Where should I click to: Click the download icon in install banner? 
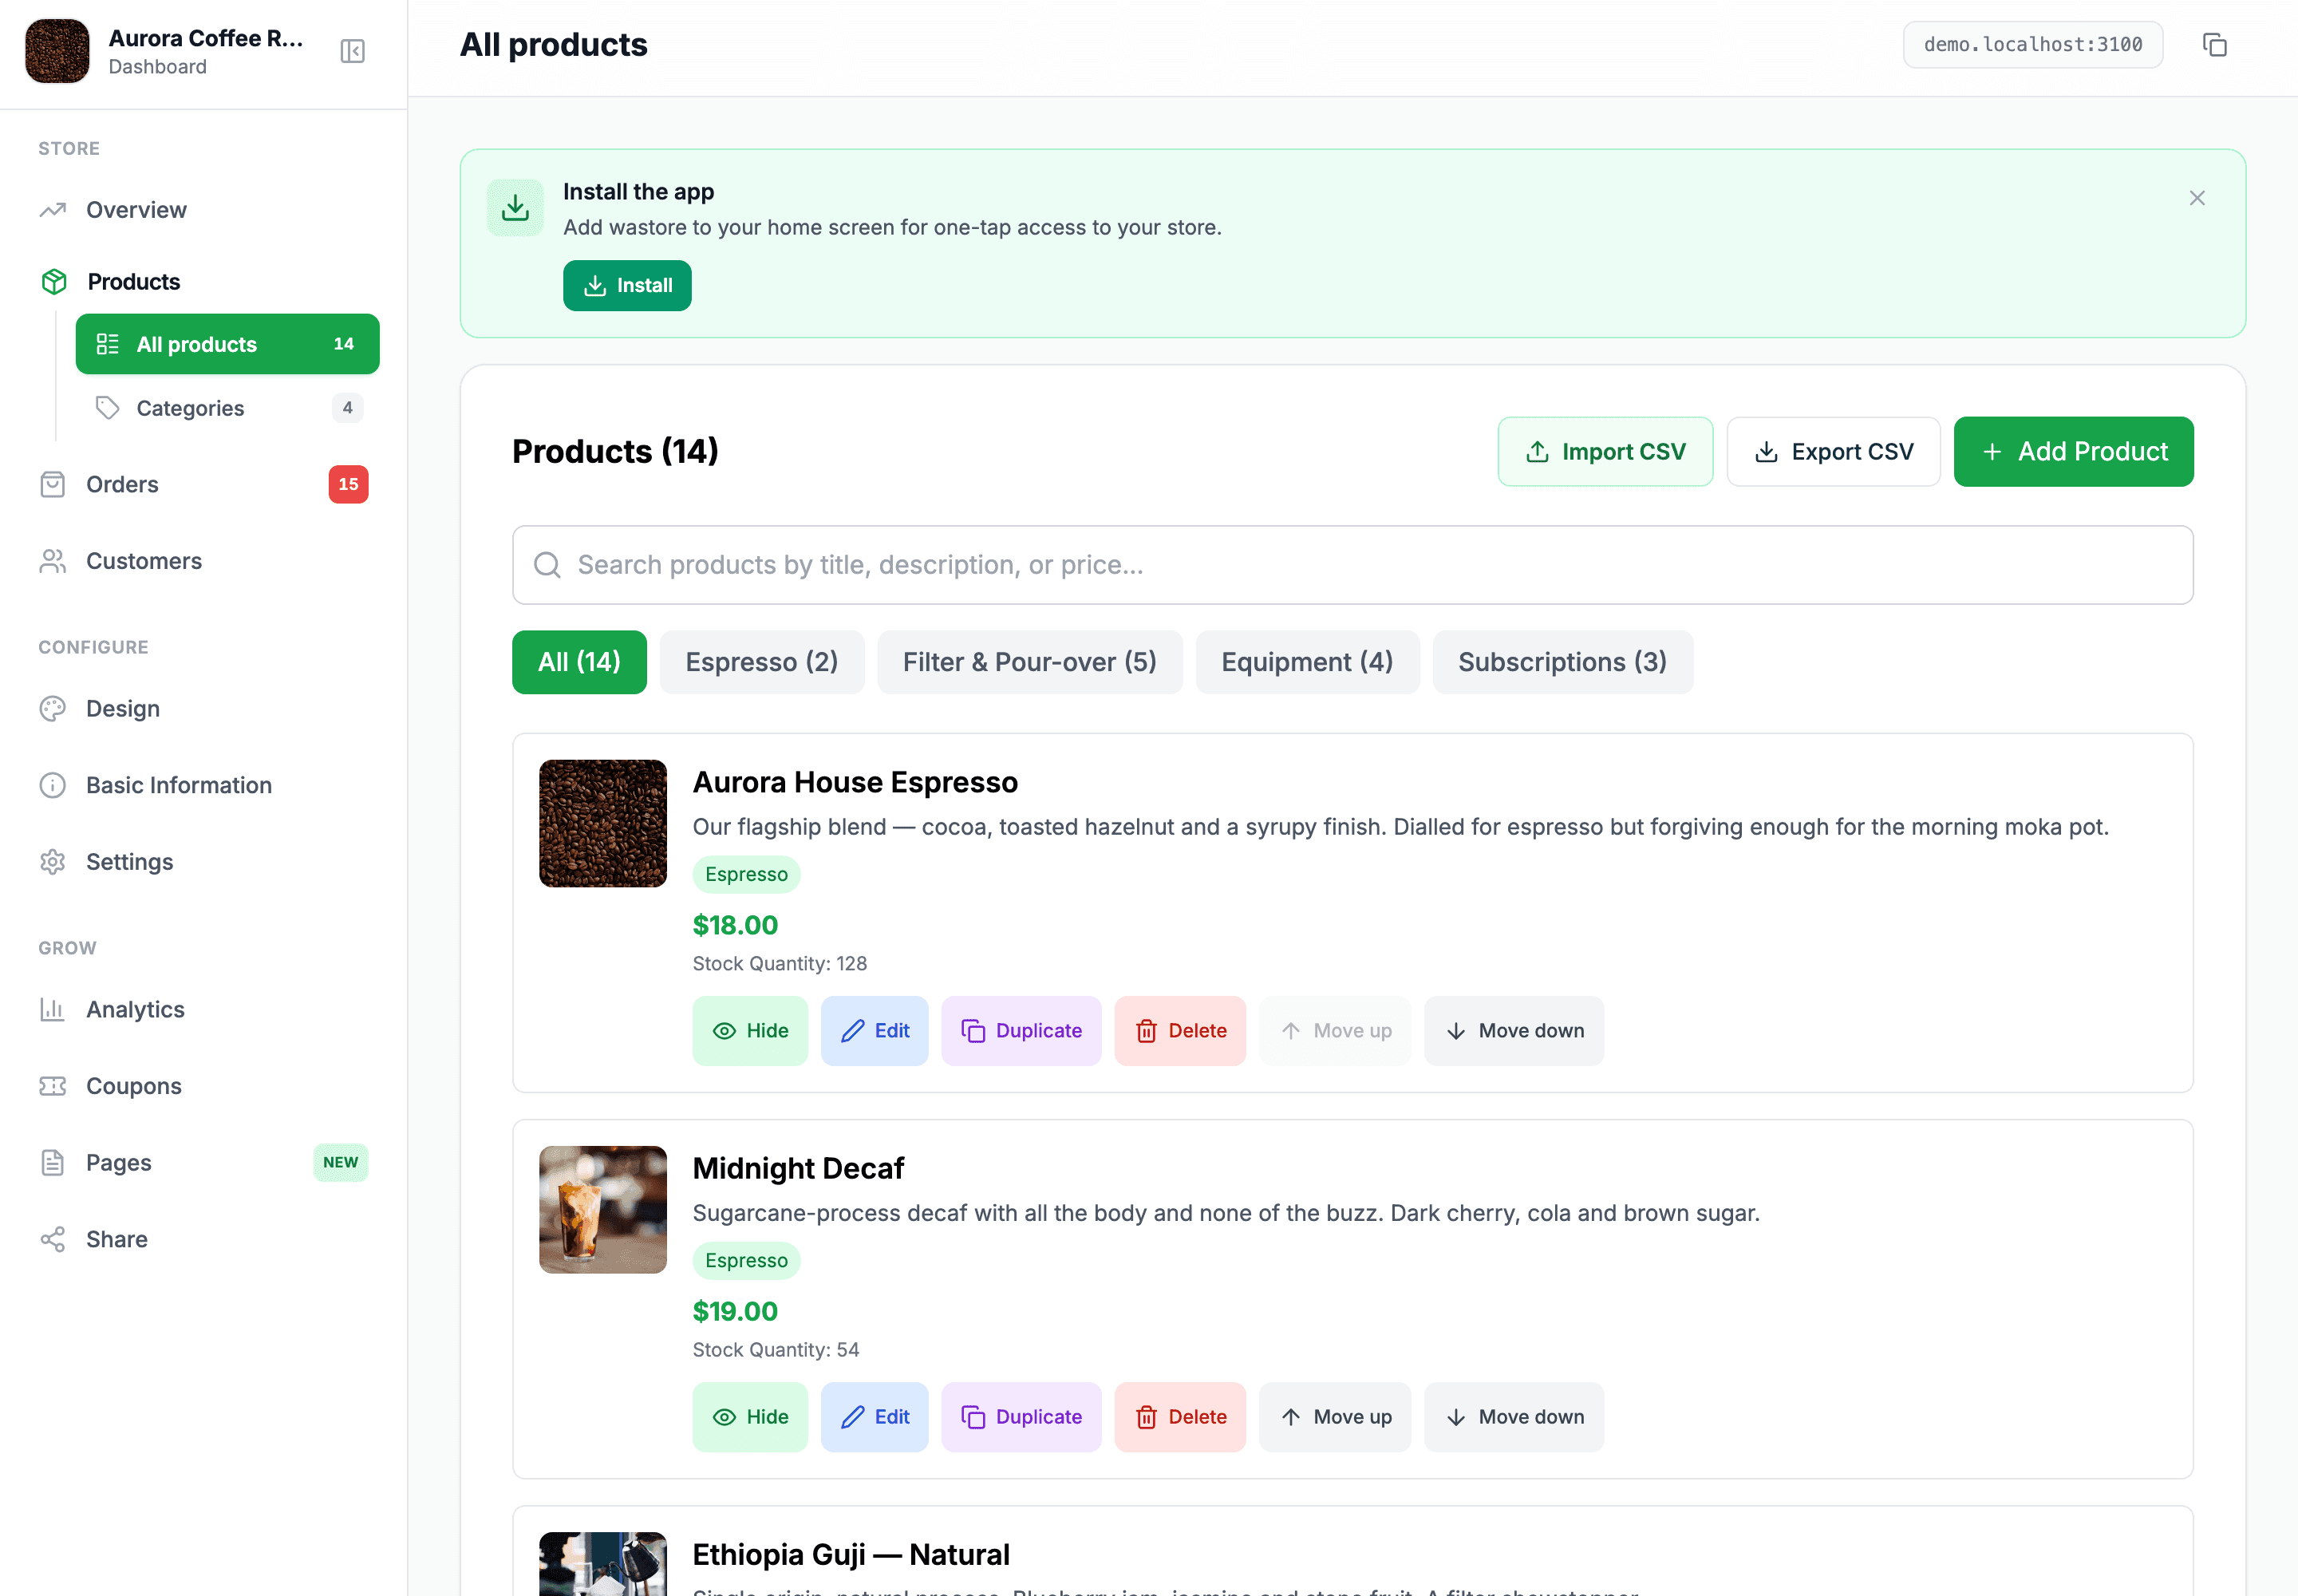(x=515, y=208)
